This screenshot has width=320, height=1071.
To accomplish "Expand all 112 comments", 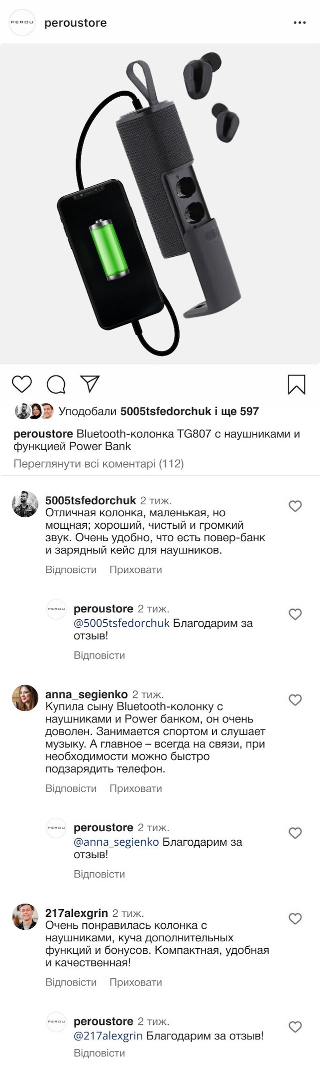I will click(98, 464).
